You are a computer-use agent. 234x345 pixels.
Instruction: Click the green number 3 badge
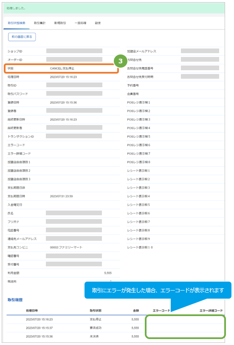(x=121, y=61)
